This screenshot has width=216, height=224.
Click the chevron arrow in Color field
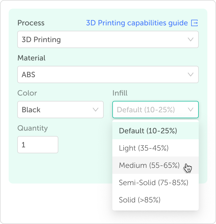[x=96, y=110]
